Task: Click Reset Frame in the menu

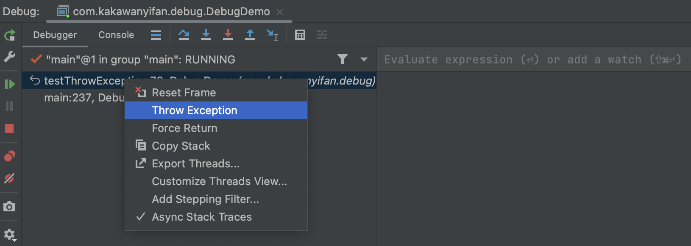Action: pyautogui.click(x=184, y=93)
